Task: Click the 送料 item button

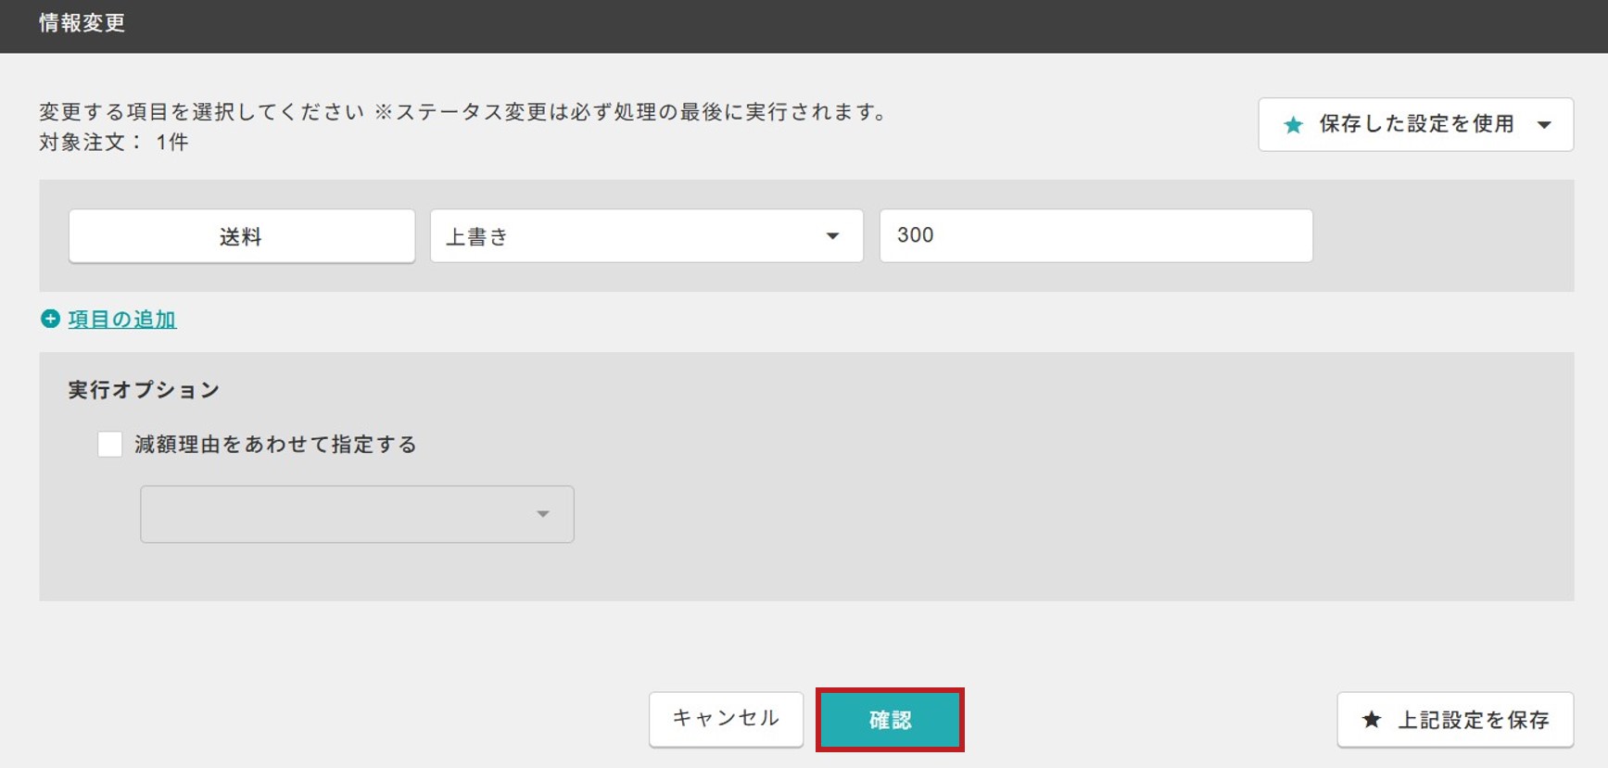Action: 242,236
